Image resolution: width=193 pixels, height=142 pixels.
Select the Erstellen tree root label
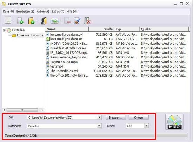point(18,30)
